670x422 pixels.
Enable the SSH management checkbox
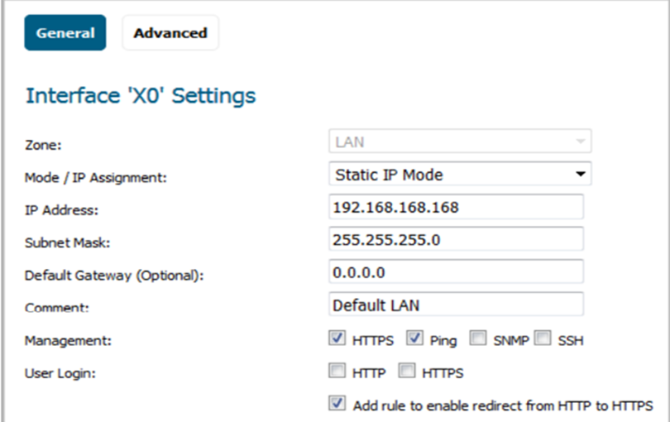[x=543, y=338]
